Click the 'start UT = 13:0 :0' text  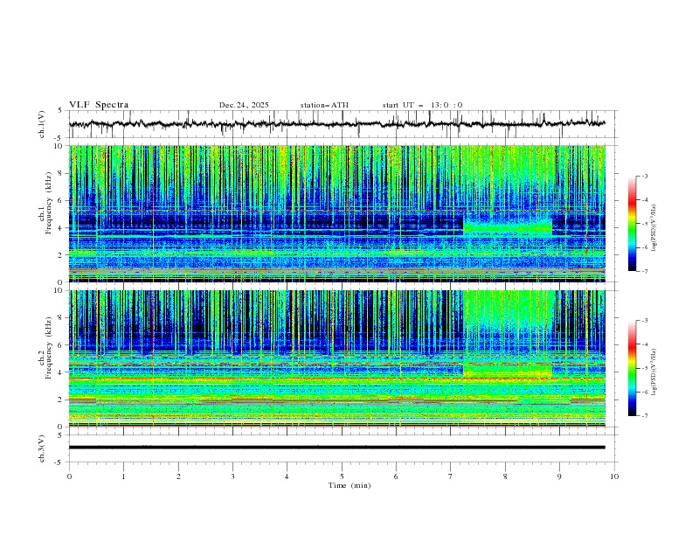[x=422, y=105]
